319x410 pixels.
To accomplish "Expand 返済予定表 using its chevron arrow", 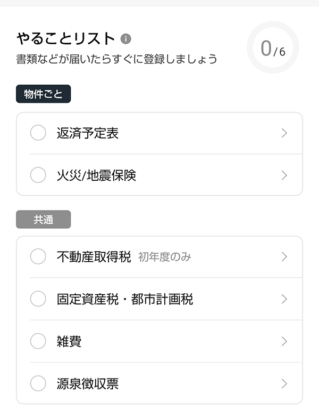I will (x=284, y=133).
